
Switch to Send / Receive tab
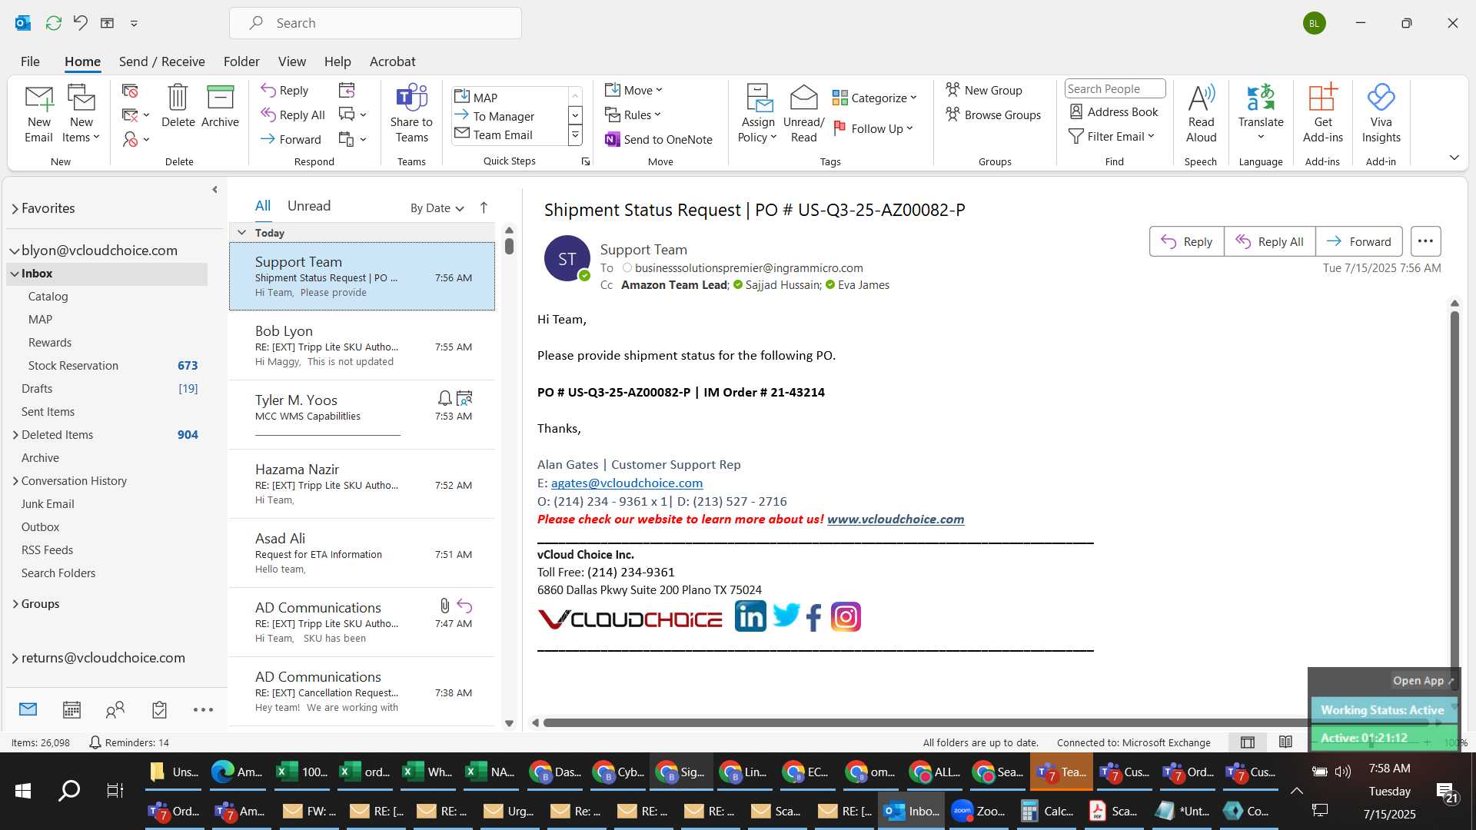[x=161, y=61]
